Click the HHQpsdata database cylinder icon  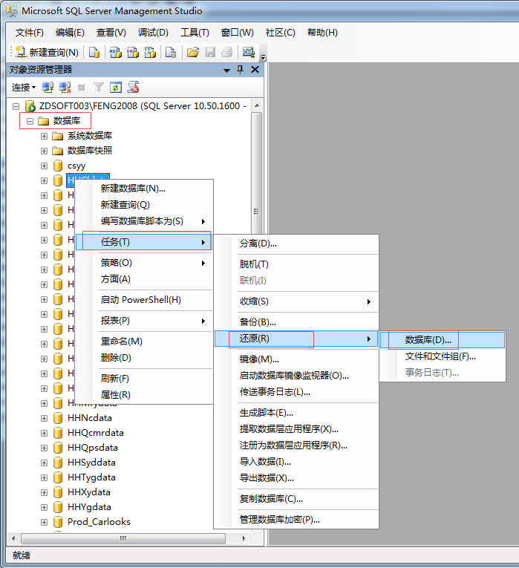(58, 448)
